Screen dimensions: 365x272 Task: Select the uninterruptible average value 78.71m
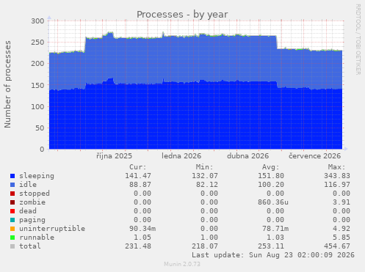point(275,229)
